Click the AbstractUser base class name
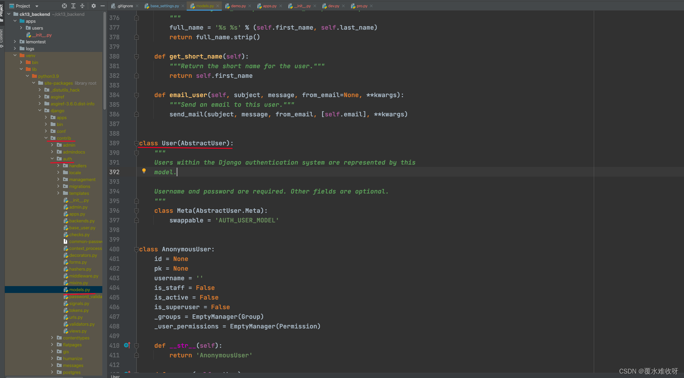This screenshot has width=684, height=378. click(x=204, y=143)
